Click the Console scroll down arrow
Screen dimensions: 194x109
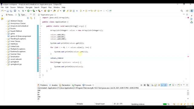click(188, 98)
